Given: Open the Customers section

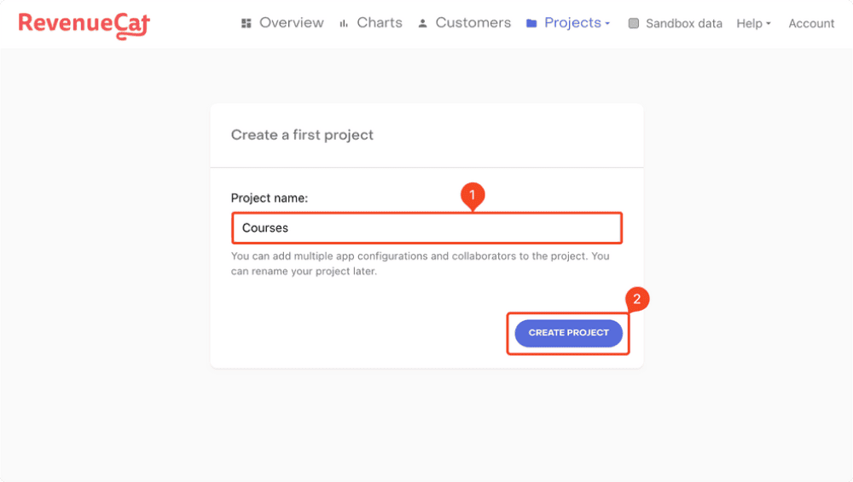Looking at the screenshot, I should 473,23.
